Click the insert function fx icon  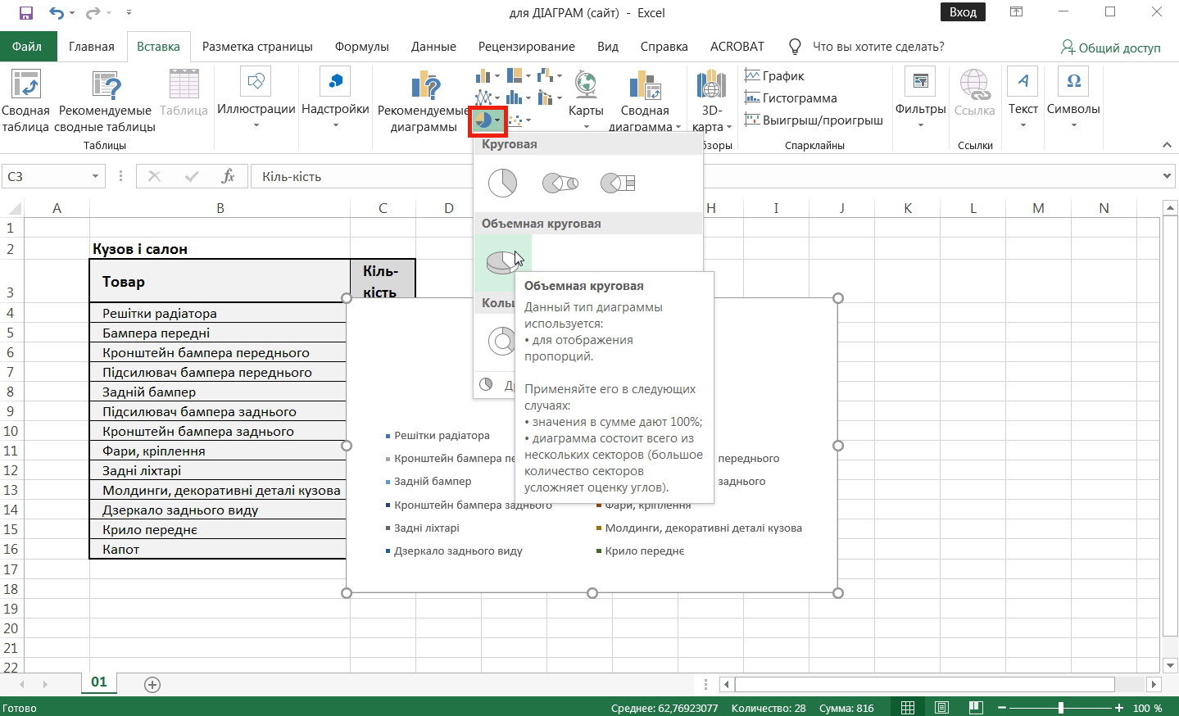(x=228, y=176)
